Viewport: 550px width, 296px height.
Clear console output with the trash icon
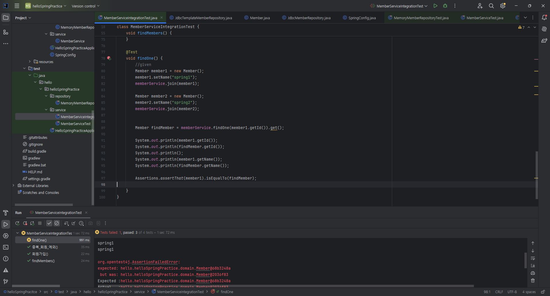[533, 281]
